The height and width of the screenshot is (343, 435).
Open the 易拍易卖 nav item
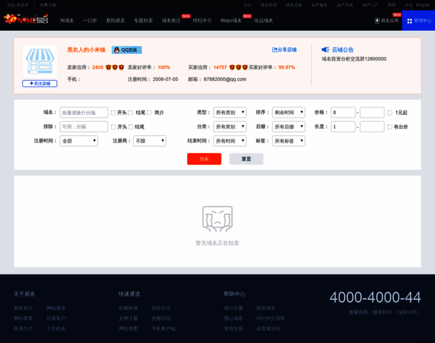click(116, 21)
